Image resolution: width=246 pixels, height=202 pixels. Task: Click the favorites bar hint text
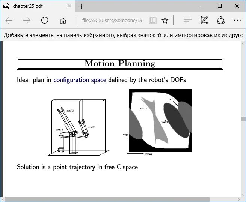coord(125,35)
